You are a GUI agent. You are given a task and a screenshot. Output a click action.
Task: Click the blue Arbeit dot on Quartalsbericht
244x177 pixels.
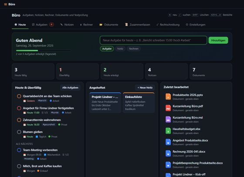[51, 101]
